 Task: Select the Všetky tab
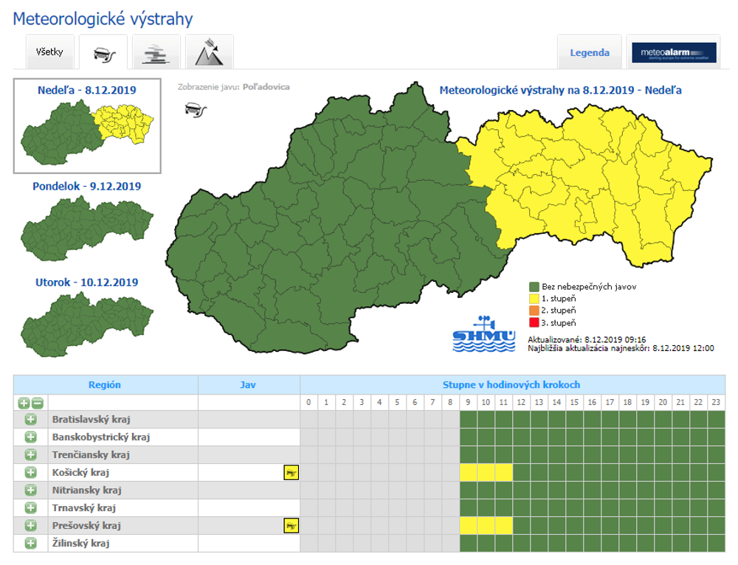coord(50,53)
